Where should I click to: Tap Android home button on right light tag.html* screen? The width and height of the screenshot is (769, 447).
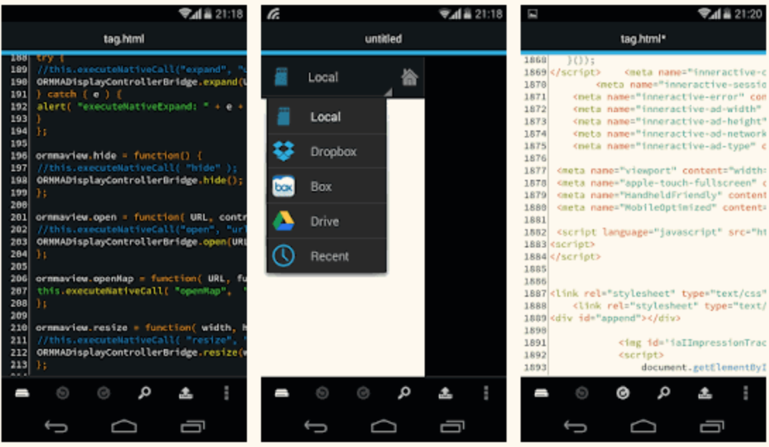point(643,427)
